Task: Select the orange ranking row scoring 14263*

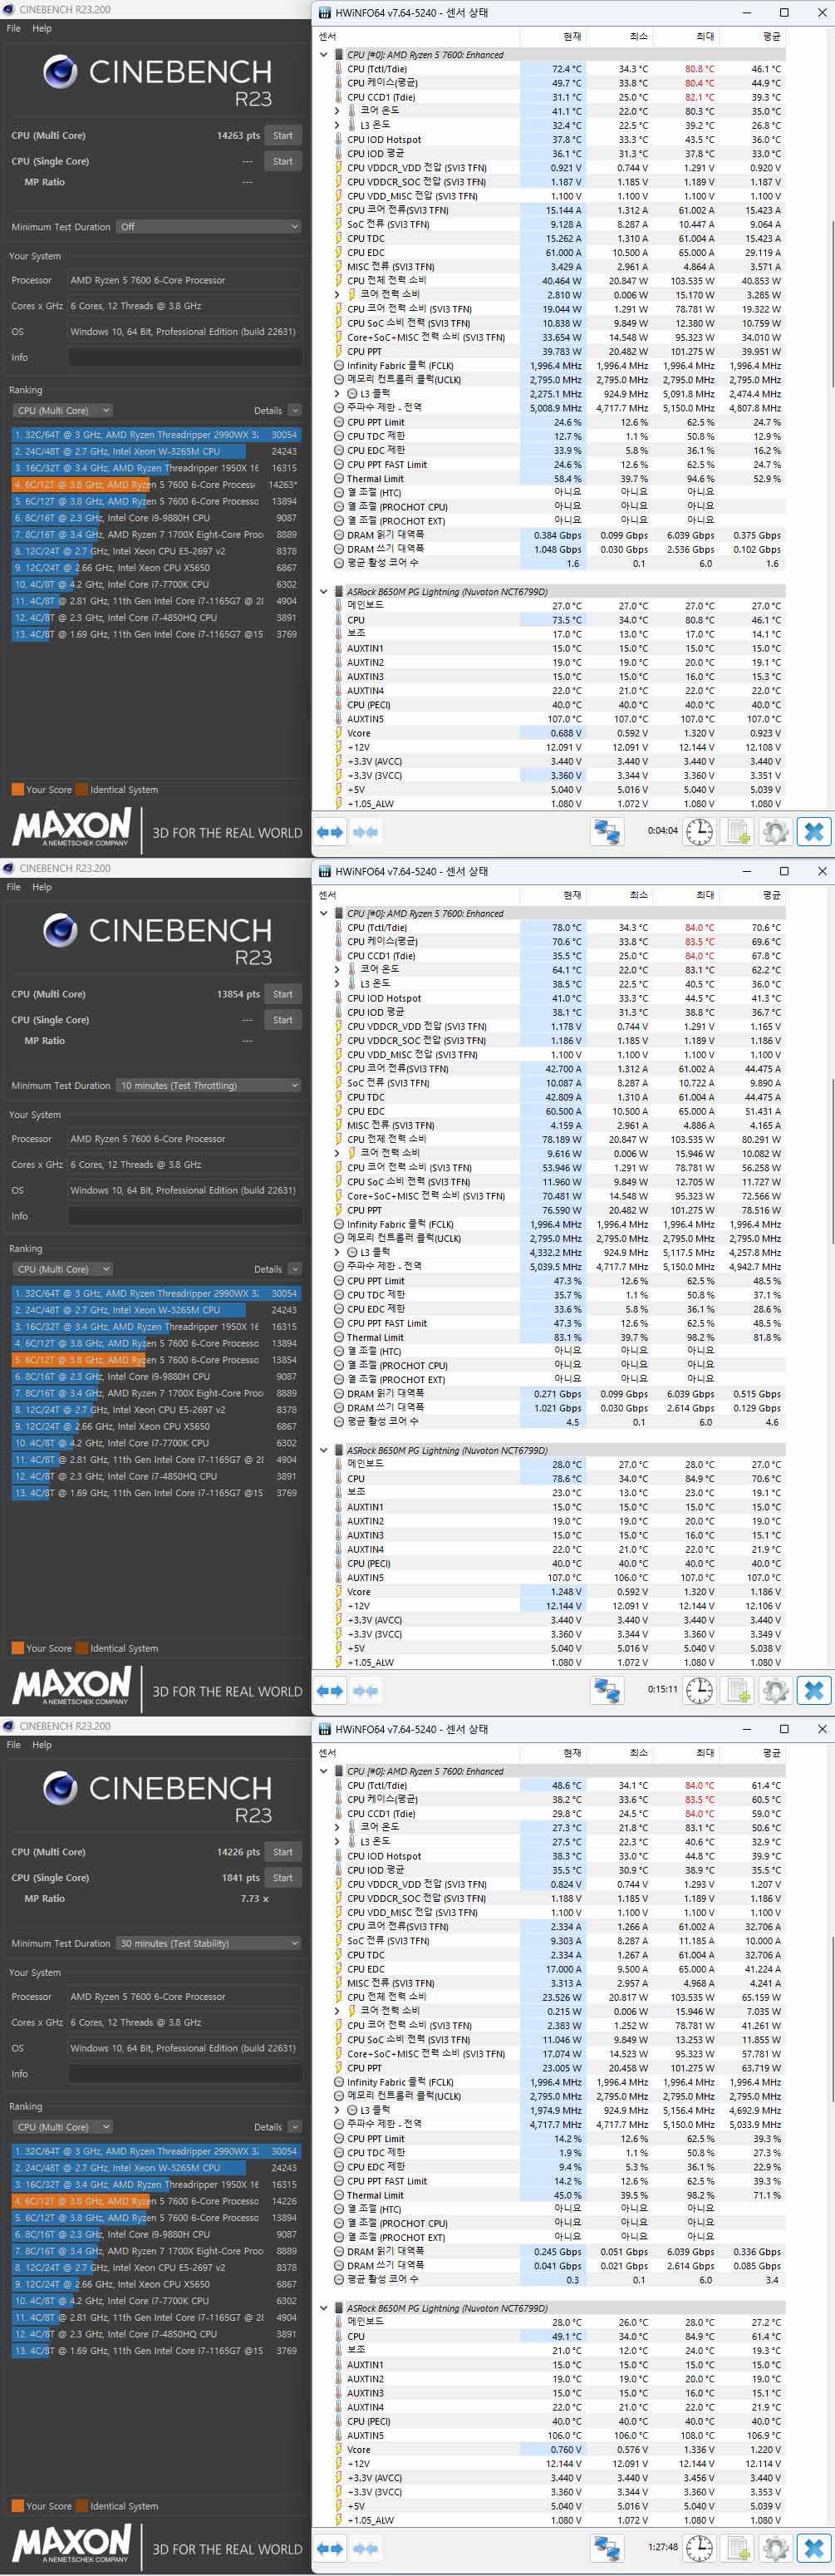Action: click(156, 484)
